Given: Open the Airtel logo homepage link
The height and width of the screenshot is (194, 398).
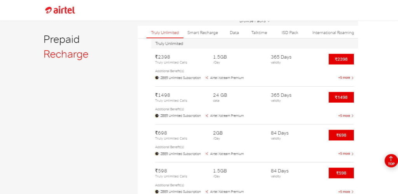Looking at the screenshot, I should (x=60, y=10).
